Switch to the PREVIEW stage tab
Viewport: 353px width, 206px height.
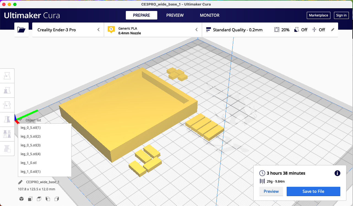pyautogui.click(x=175, y=15)
